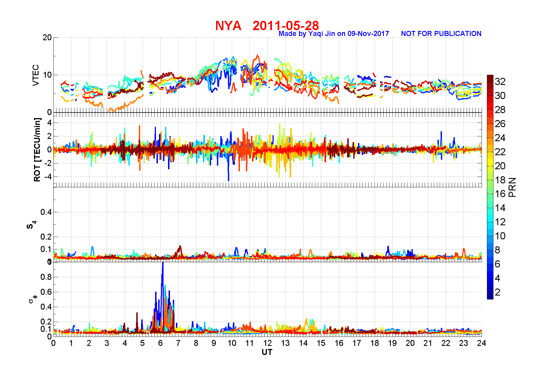Click the dark blue bottom of PRN colorbar
The width and height of the screenshot is (535, 374).
click(490, 296)
